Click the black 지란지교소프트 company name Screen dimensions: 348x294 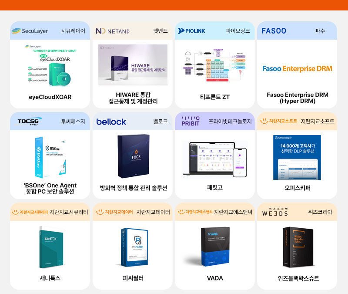[318, 122]
